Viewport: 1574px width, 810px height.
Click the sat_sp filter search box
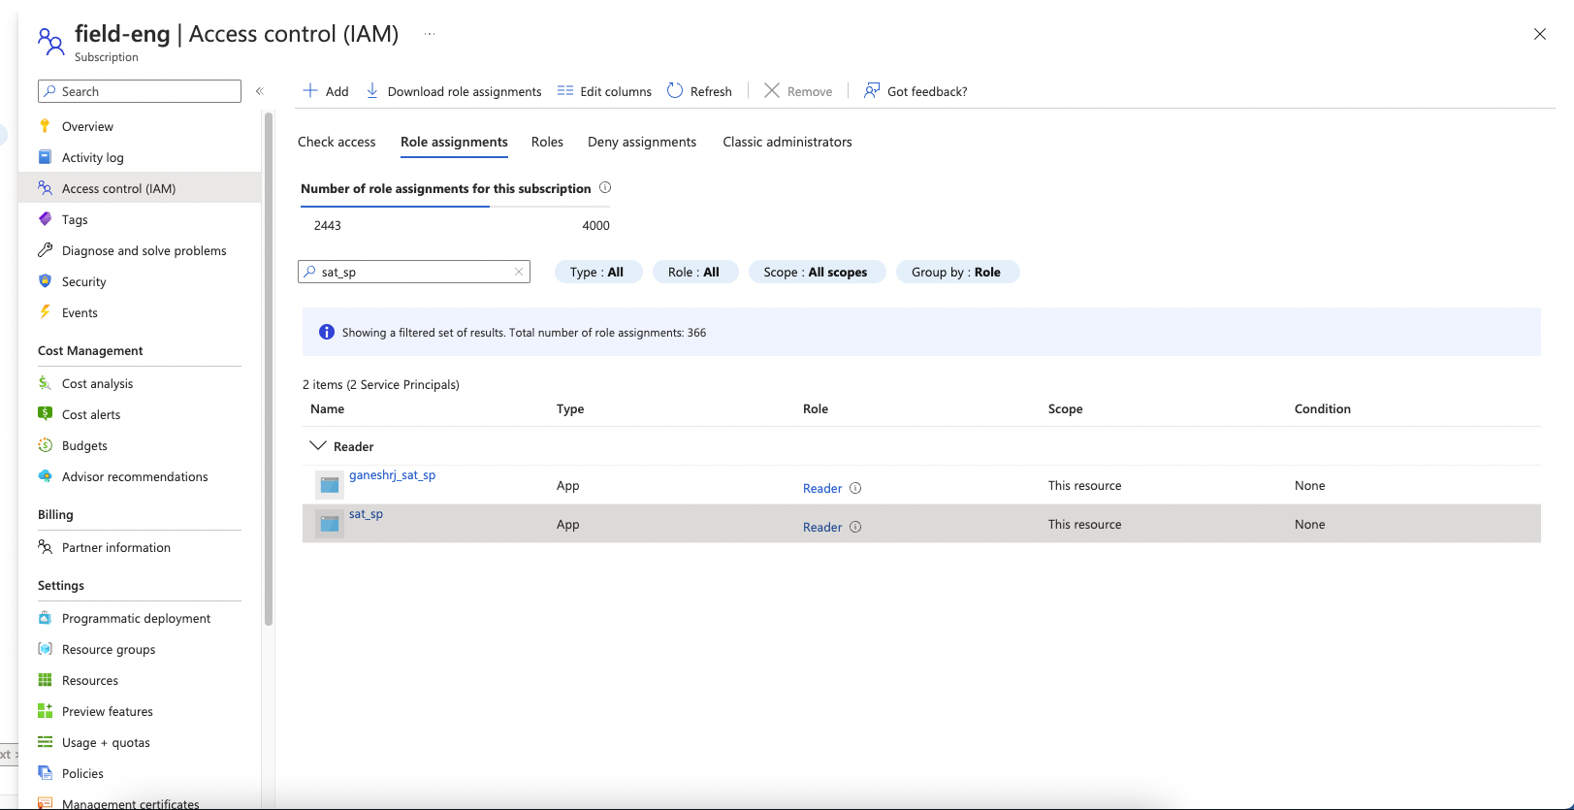pos(414,272)
